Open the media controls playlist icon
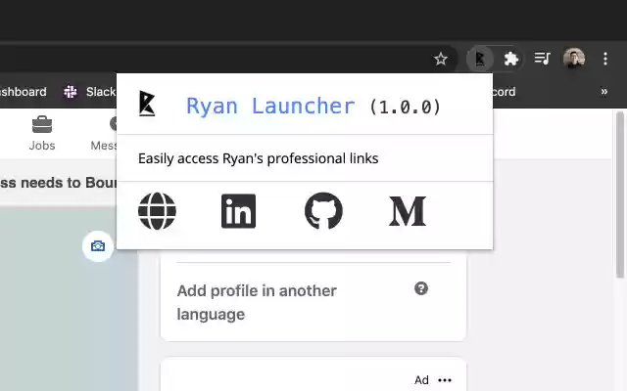 542,59
